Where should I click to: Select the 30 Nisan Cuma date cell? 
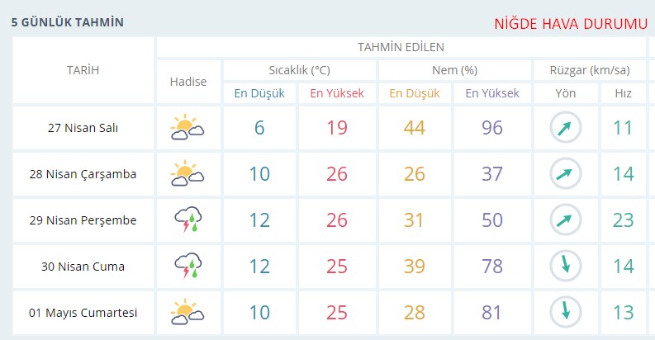click(83, 267)
